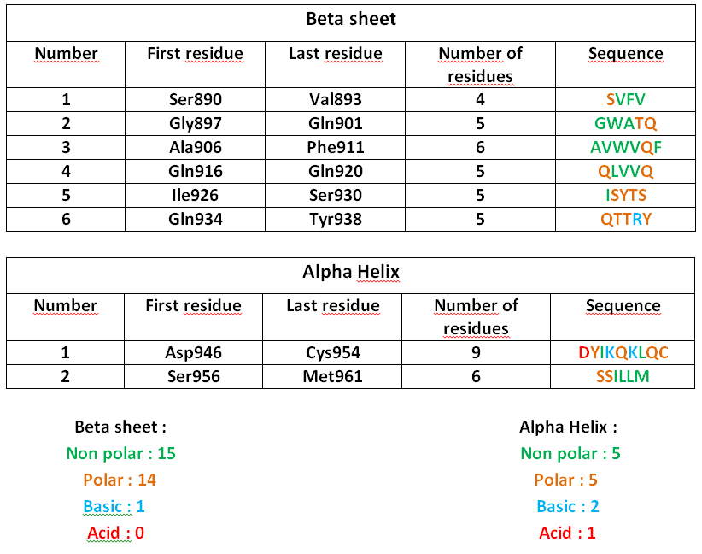The image size is (702, 554).
Task: Click the DYIKQKLQC sequence
Action: 623,352
